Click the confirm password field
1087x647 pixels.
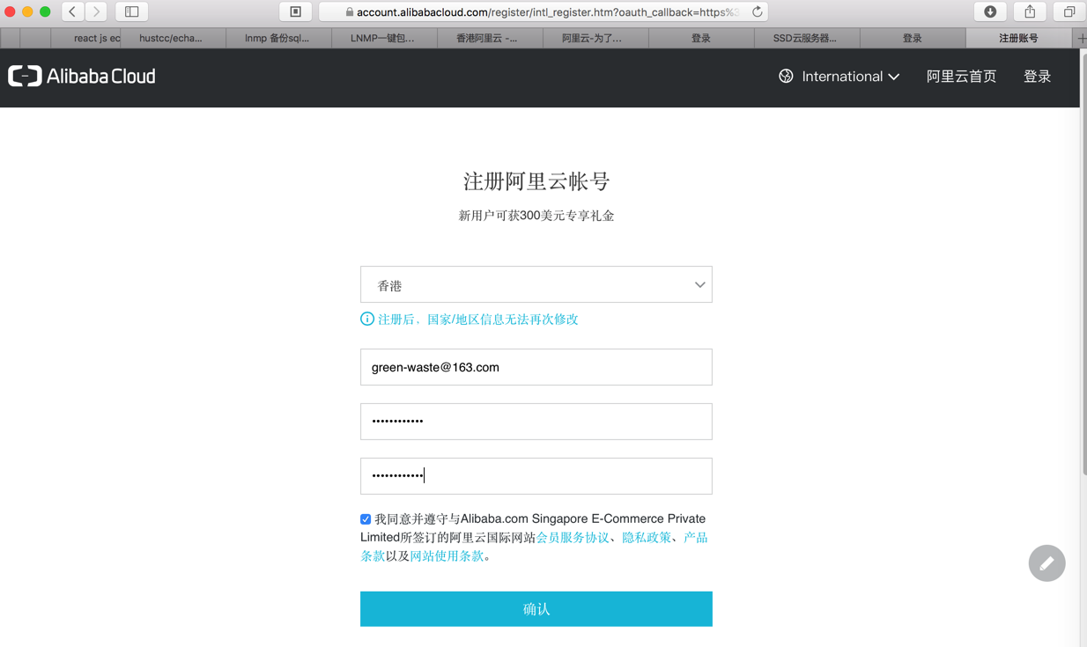536,476
